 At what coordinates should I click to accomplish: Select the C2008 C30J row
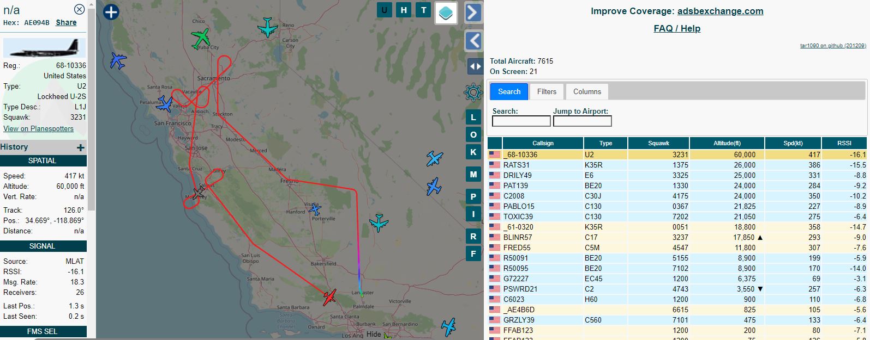click(677, 196)
